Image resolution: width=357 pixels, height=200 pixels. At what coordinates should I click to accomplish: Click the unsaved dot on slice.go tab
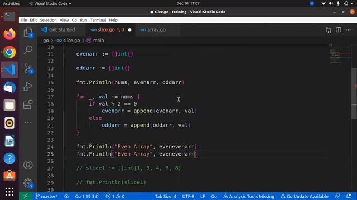129,30
